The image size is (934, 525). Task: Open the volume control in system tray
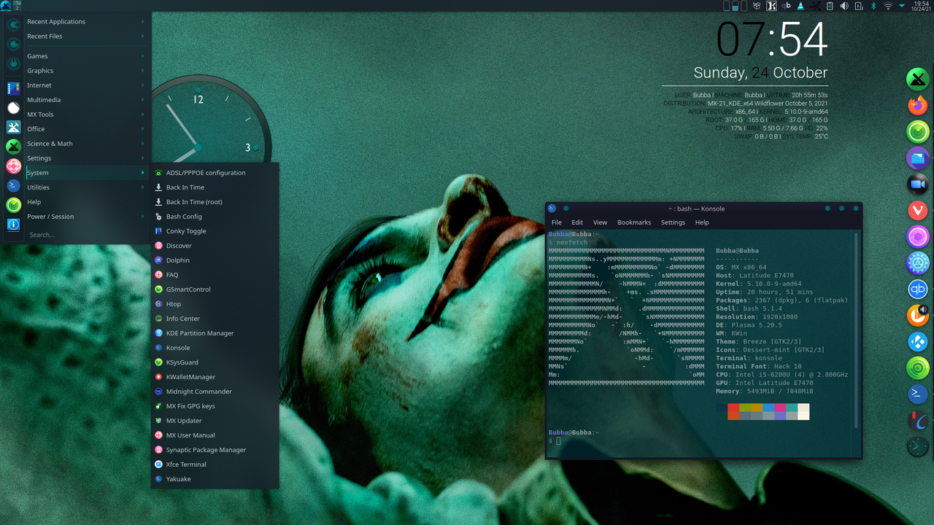point(844,6)
